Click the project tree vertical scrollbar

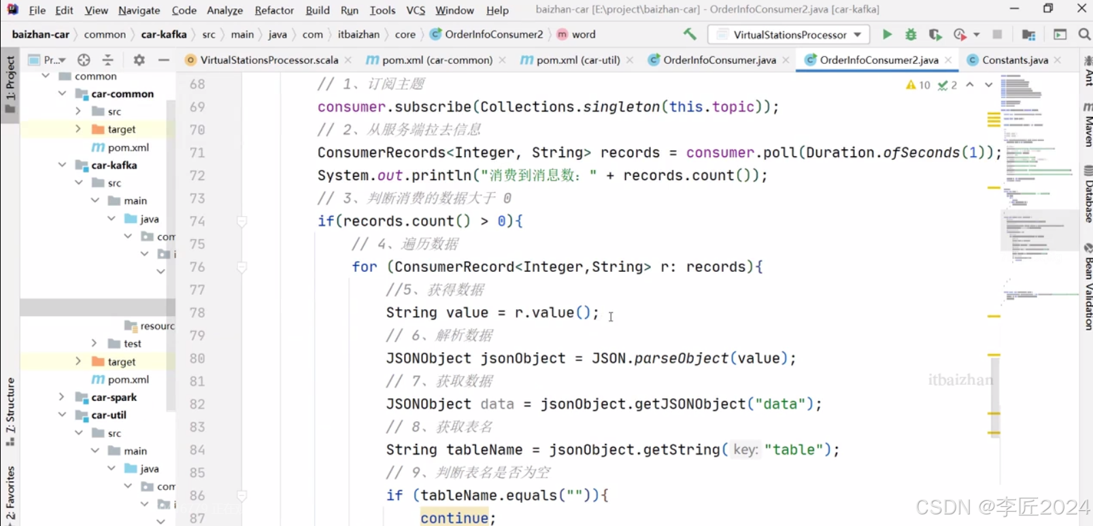(x=171, y=255)
